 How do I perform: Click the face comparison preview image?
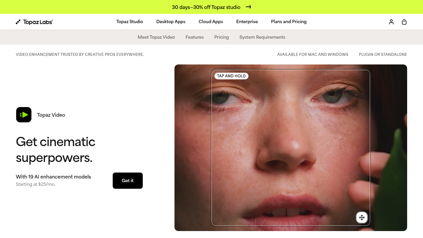coord(291,148)
